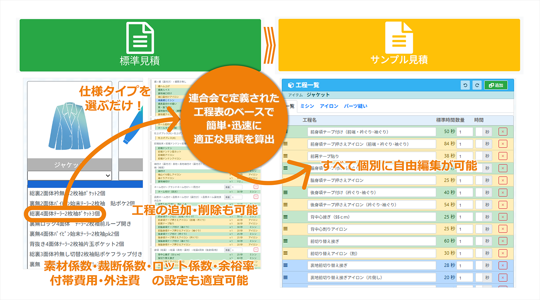The height and width of the screenshot is (300, 540).
Task: Click the X button on 前切り替え接ぎ row
Action: [503, 241]
